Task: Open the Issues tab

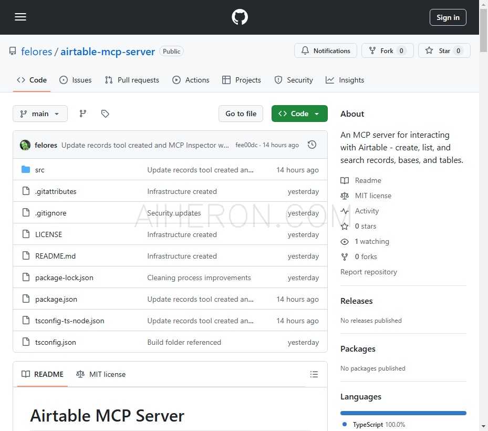Action: coord(76,80)
